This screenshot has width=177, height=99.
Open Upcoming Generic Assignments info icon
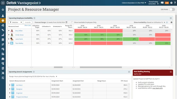click(x=34, y=72)
